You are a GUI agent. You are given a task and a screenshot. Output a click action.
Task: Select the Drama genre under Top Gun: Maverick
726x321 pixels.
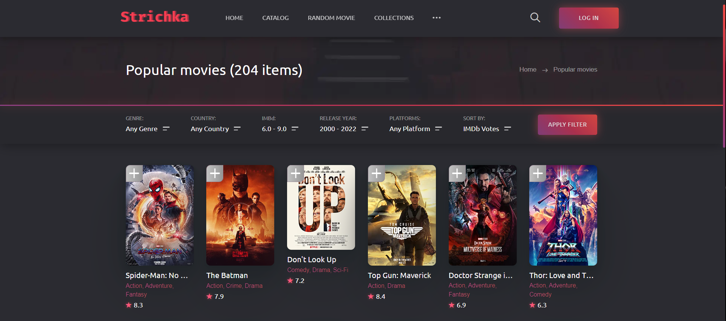(396, 286)
